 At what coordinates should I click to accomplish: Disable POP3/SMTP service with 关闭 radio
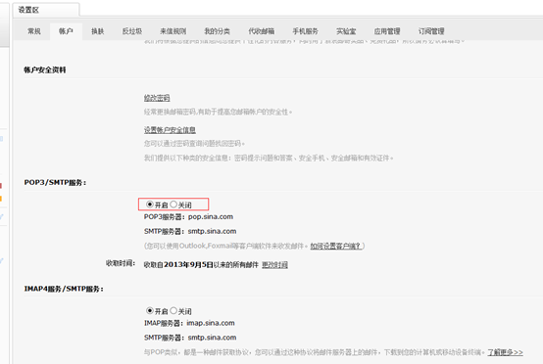[173, 205]
